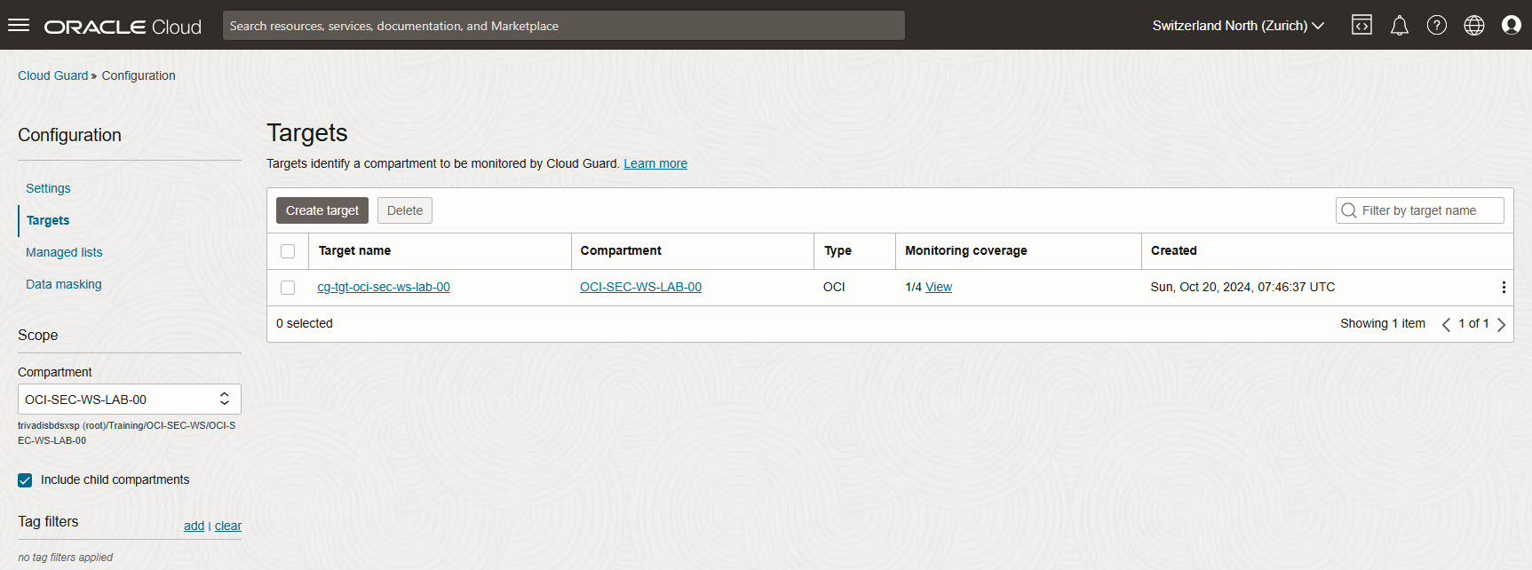Screen dimensions: 1532x570
Task: Open the cg-tgt-oci-sec-ws-lab-00 target link
Action: point(384,287)
